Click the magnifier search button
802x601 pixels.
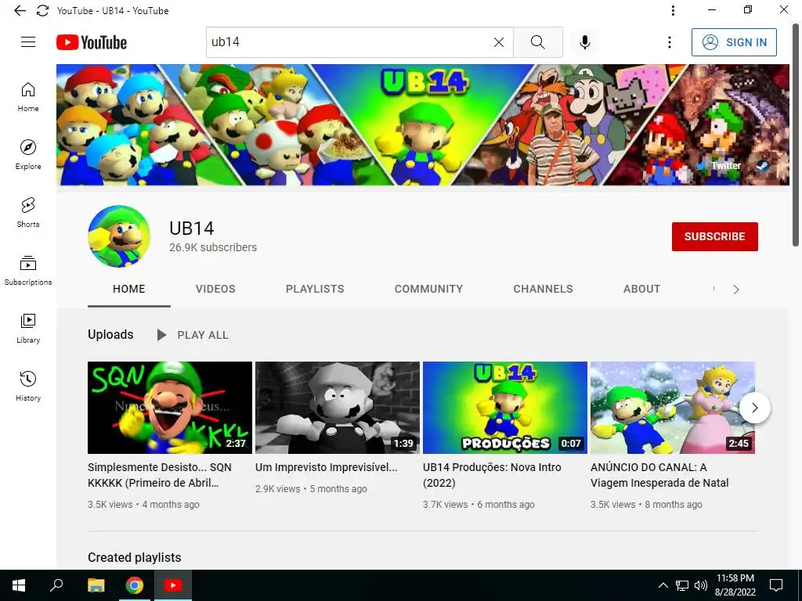537,42
